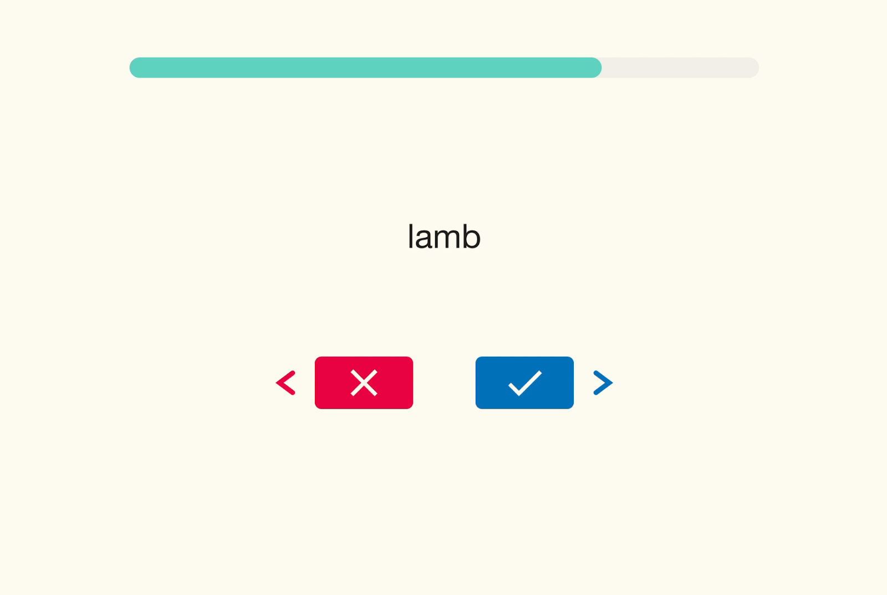Viewport: 887px width, 595px height.
Task: Choose the blue rectangle with tick
Action: (x=524, y=383)
